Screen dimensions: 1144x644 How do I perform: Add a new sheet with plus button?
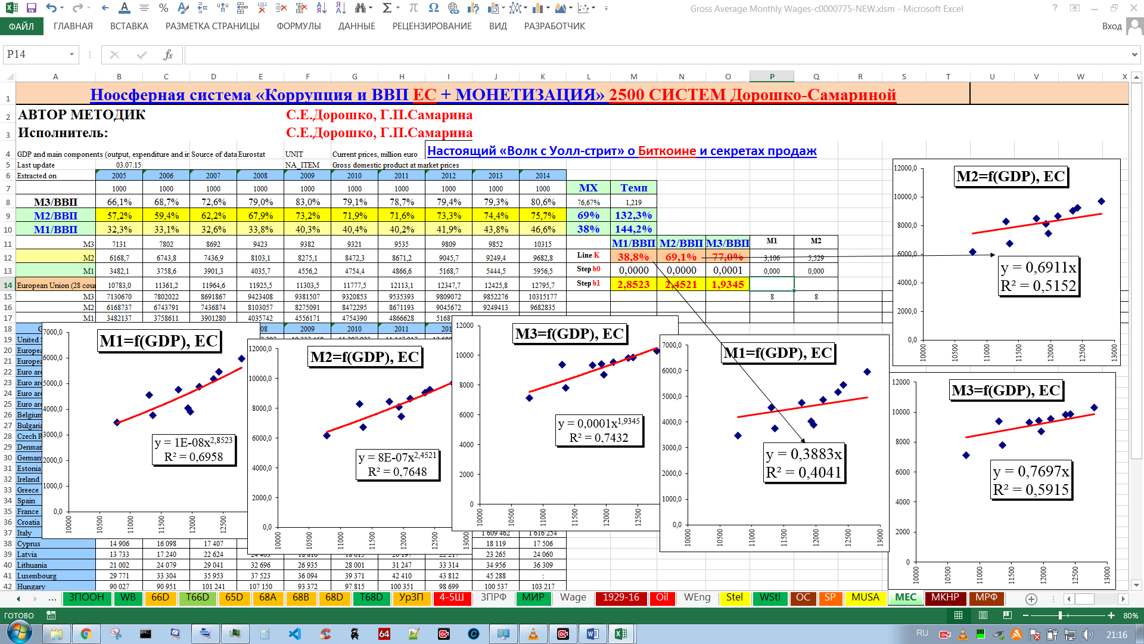pos(1031,599)
